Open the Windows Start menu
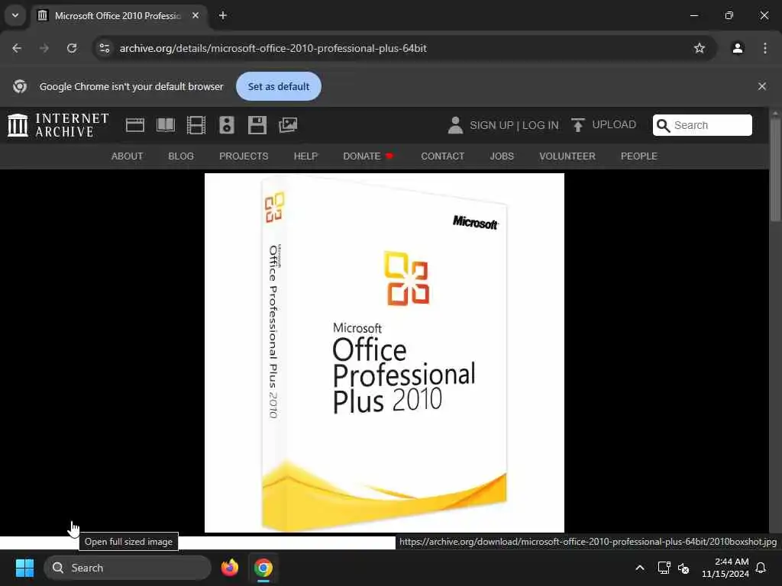This screenshot has height=586, width=782. click(x=24, y=568)
